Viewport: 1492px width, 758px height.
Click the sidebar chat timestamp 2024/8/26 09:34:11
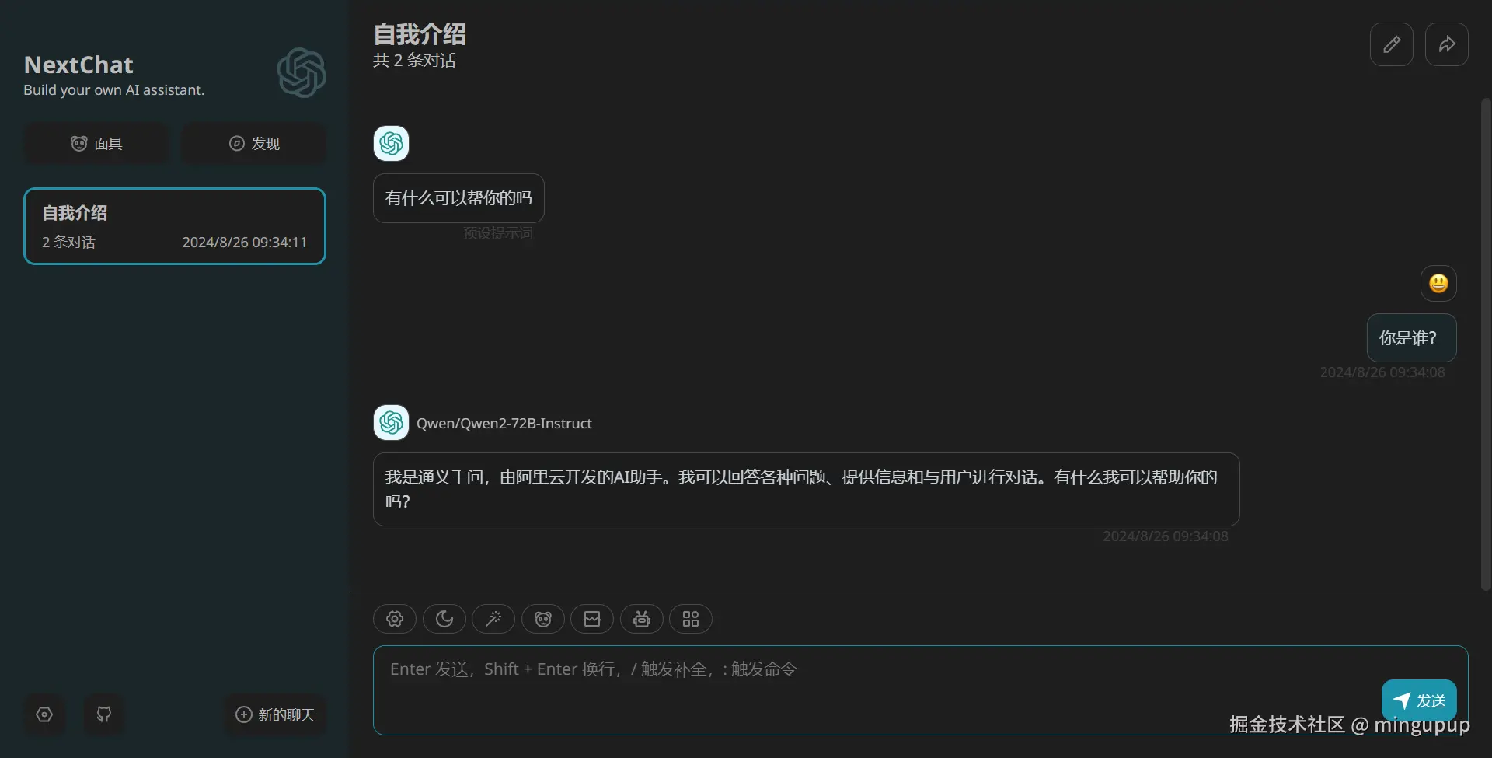pyautogui.click(x=245, y=243)
